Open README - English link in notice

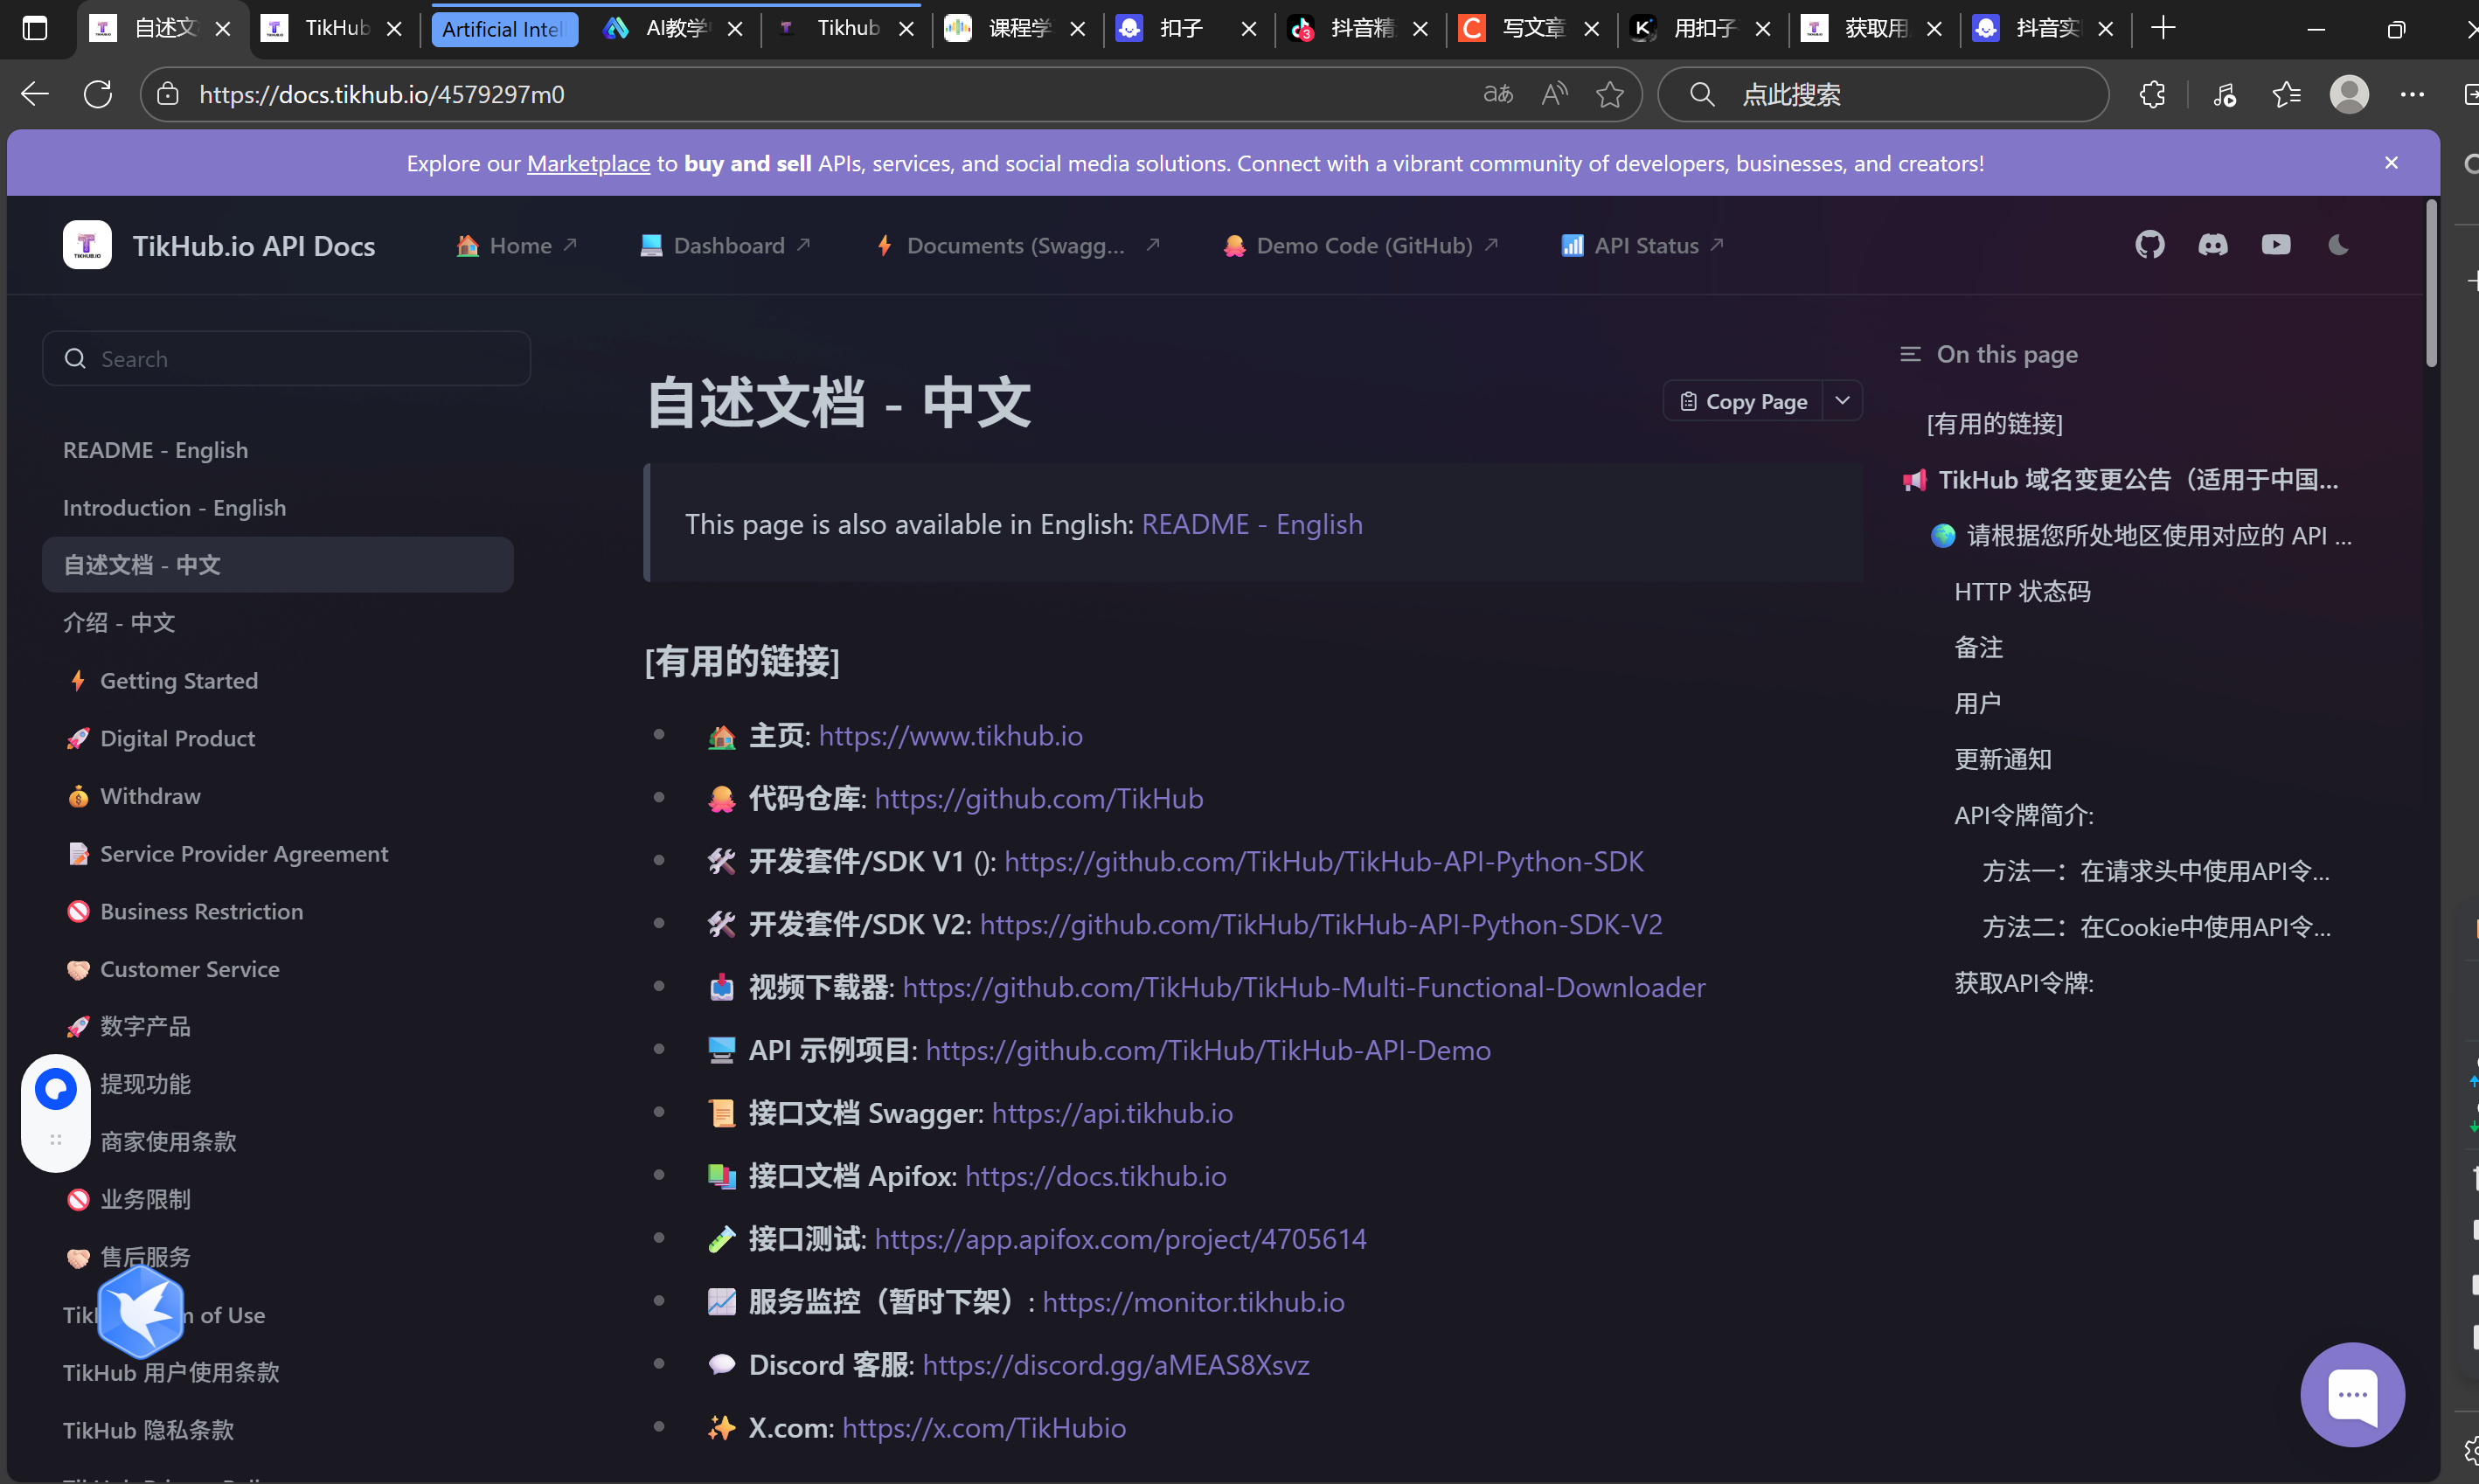tap(1252, 524)
